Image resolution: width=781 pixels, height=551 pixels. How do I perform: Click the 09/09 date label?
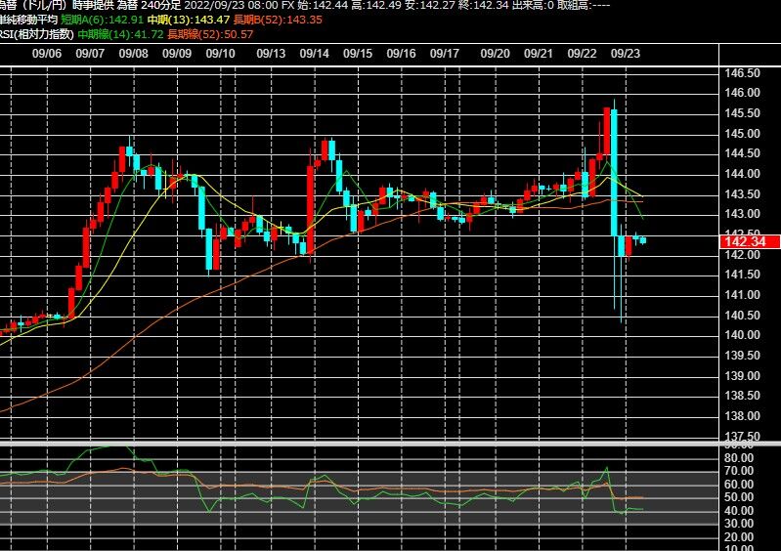pos(177,54)
